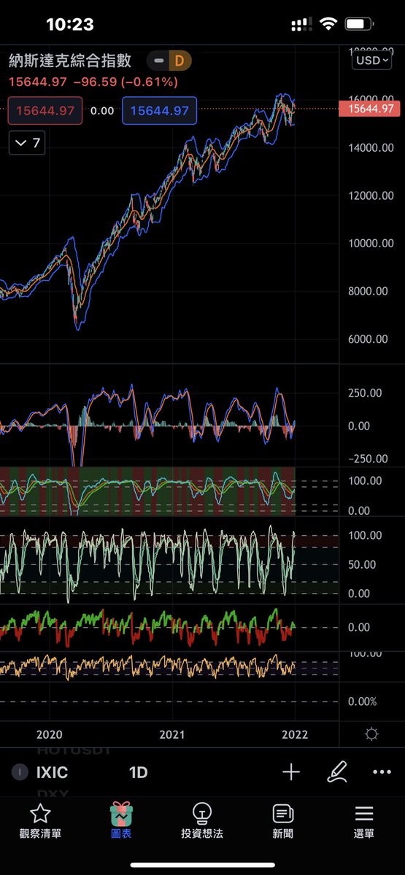Open the three-dots more menu
The height and width of the screenshot is (875, 405).
(382, 772)
